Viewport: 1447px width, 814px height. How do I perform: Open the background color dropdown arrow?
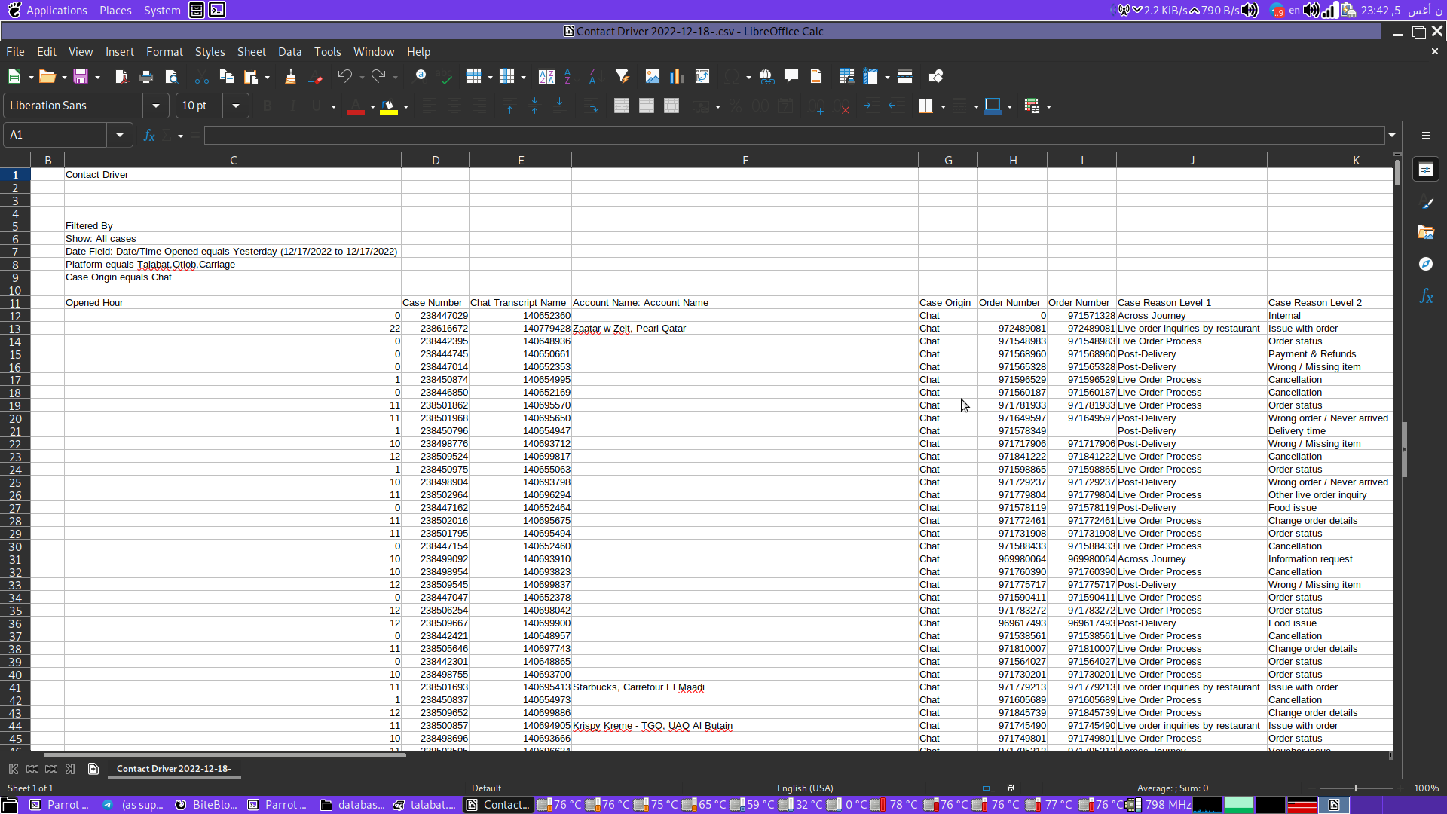[x=405, y=106]
